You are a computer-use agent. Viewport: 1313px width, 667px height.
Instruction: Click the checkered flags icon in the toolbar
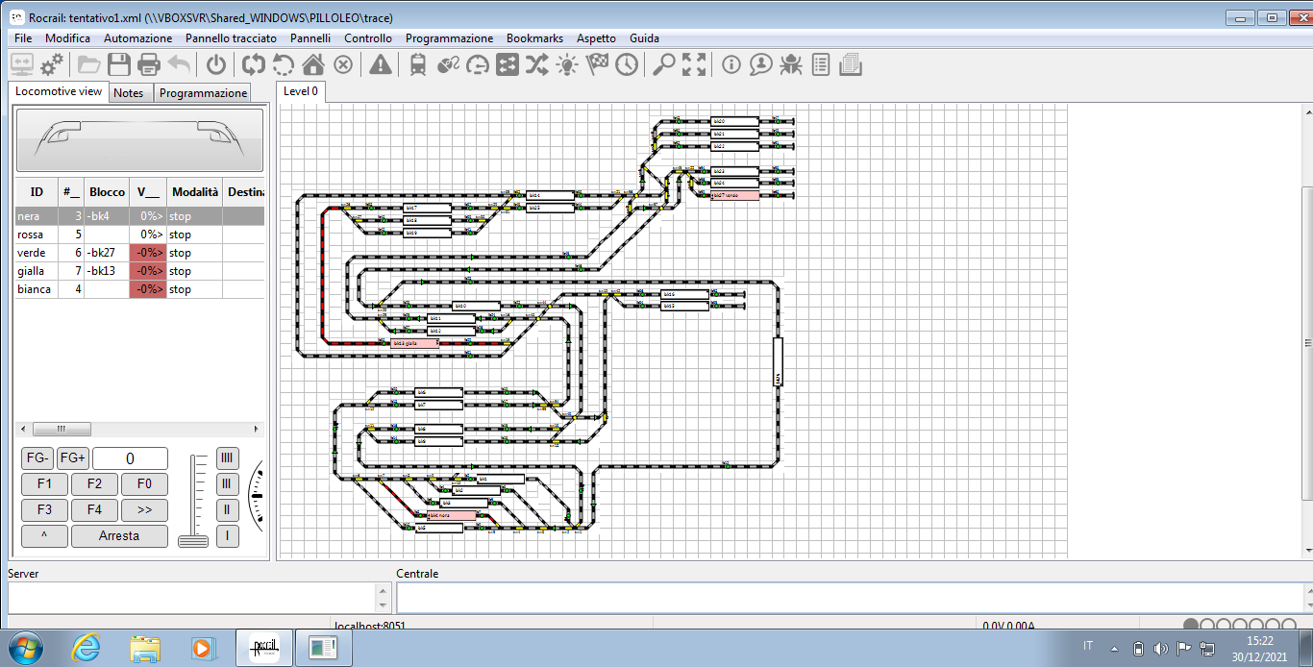pos(597,64)
